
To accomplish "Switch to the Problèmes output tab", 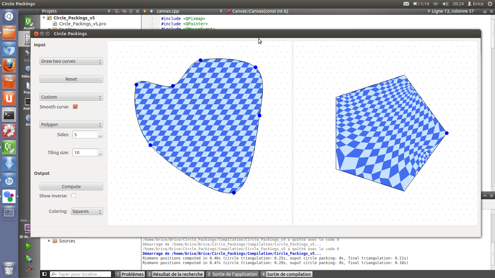I will pos(130,274).
